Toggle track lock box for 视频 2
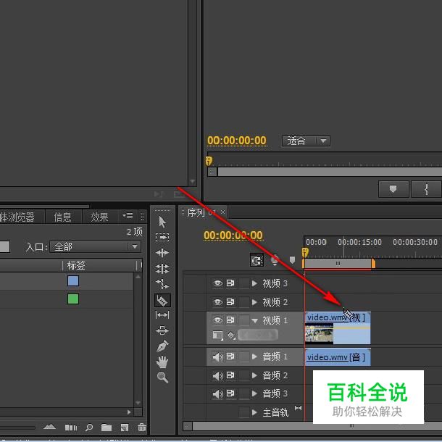442x442 pixels. point(244,302)
